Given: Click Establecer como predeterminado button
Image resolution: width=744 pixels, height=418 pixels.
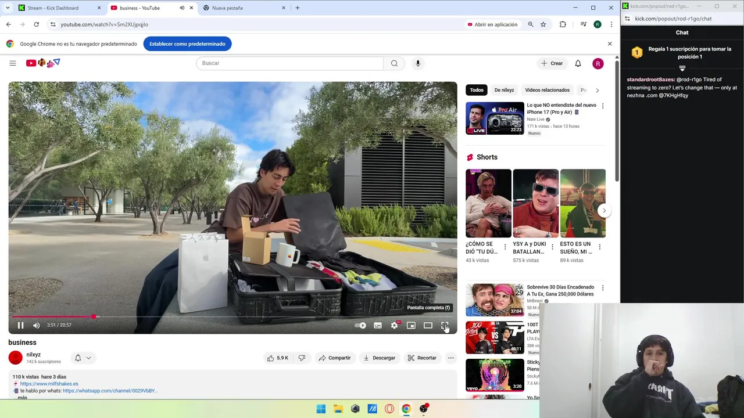Looking at the screenshot, I should pos(187,44).
